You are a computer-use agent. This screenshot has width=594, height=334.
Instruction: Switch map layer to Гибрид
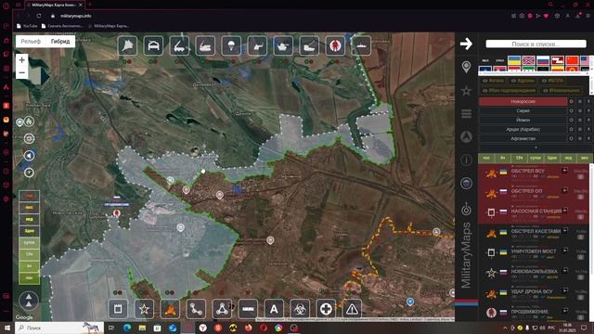pyautogui.click(x=60, y=41)
